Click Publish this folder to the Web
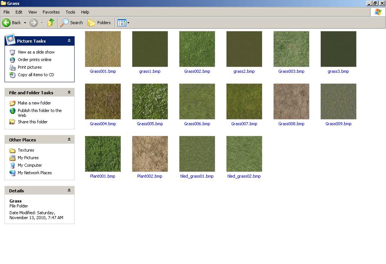The width and height of the screenshot is (386, 264). 40,113
